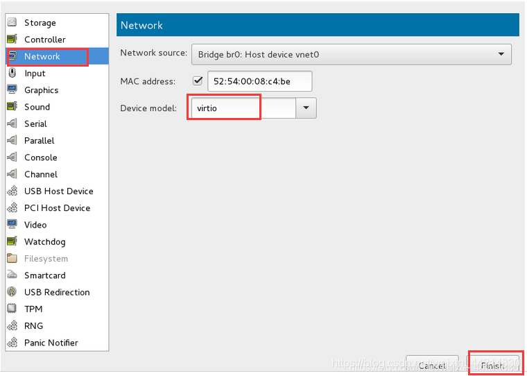
Task: Click the Input mouse icon
Action: tap(12, 73)
